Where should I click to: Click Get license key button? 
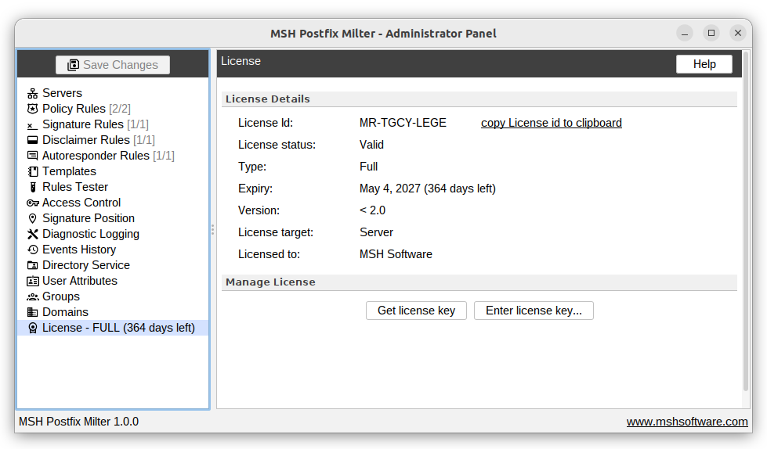point(416,311)
